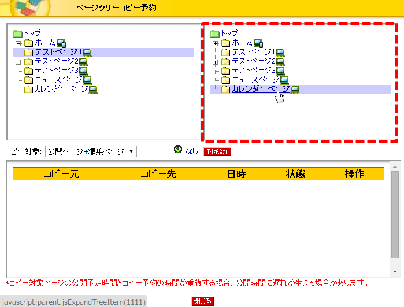The image size is (404, 307).
Task: Select カレンダーページ in the left source tree
Action: click(x=61, y=89)
